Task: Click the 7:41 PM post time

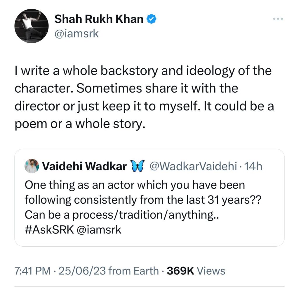Action: (33, 271)
